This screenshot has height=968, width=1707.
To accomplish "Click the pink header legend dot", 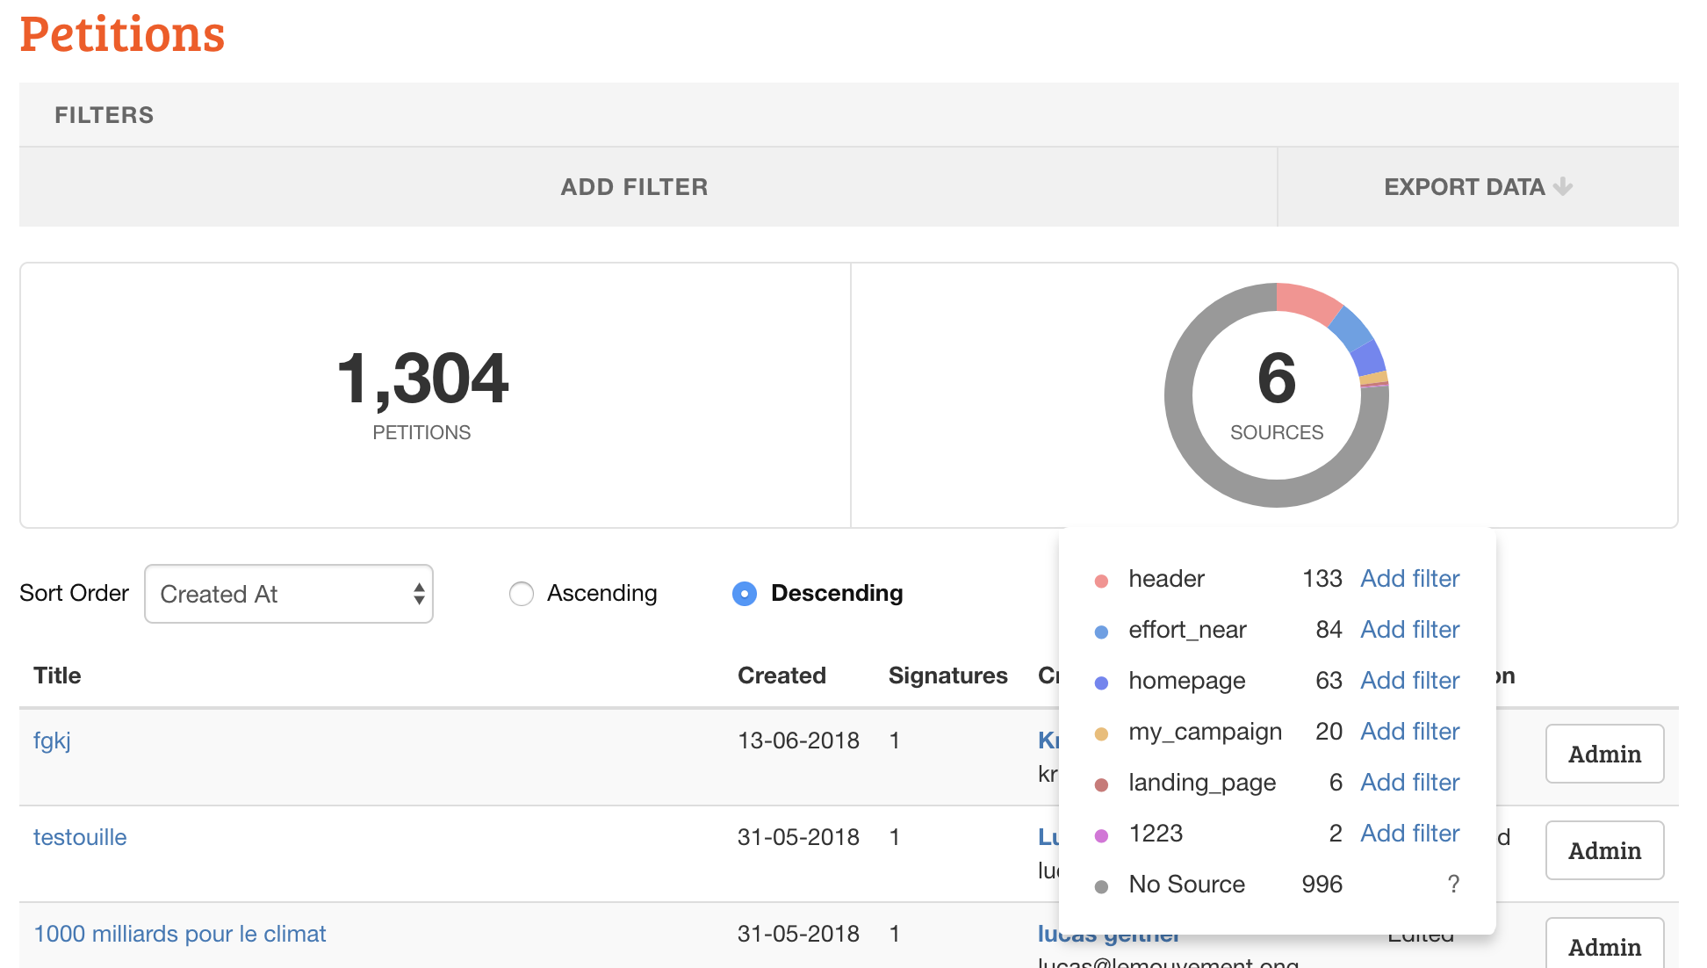I will tap(1101, 581).
